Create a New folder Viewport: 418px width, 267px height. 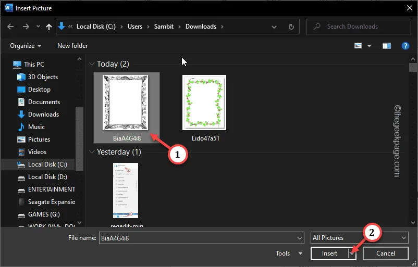(72, 46)
